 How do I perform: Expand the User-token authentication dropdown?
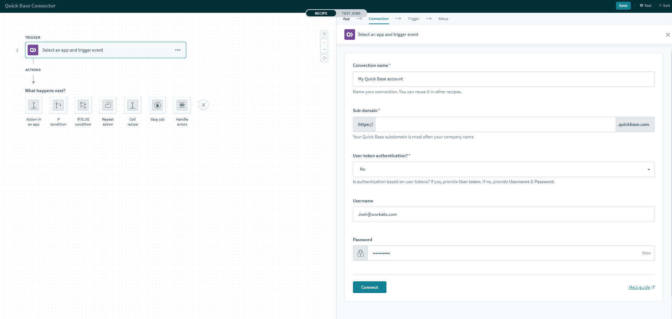click(x=503, y=169)
